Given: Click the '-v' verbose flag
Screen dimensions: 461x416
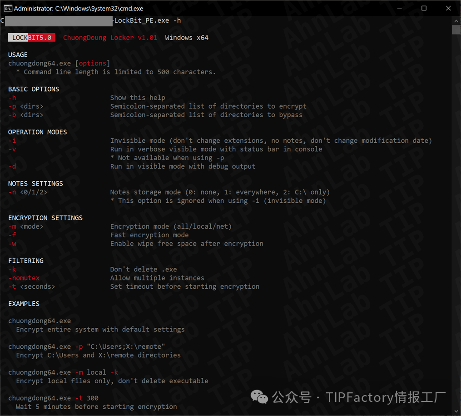Looking at the screenshot, I should tap(12, 149).
